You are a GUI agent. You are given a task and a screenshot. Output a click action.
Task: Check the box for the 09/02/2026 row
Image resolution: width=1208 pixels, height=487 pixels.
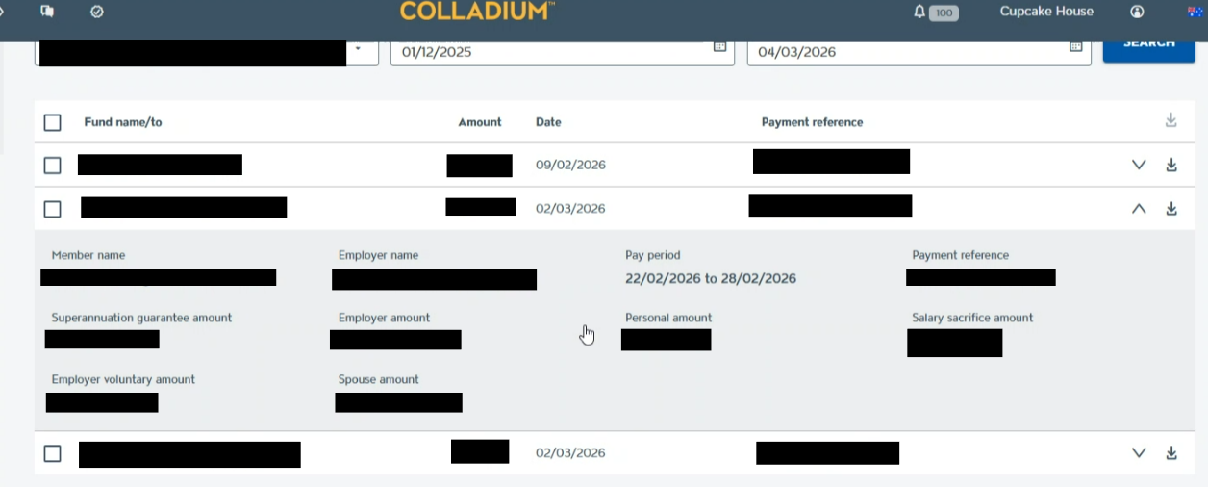click(x=53, y=166)
